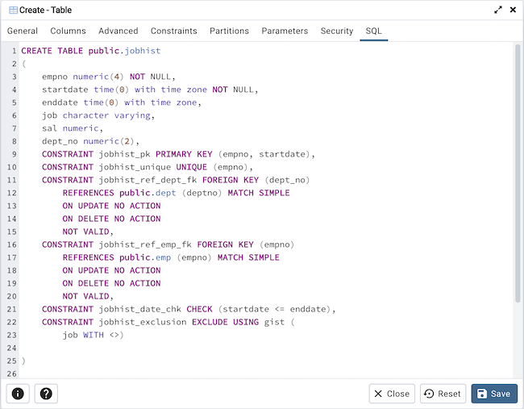Go to the Advanced tab
524x409 pixels.
pos(119,31)
